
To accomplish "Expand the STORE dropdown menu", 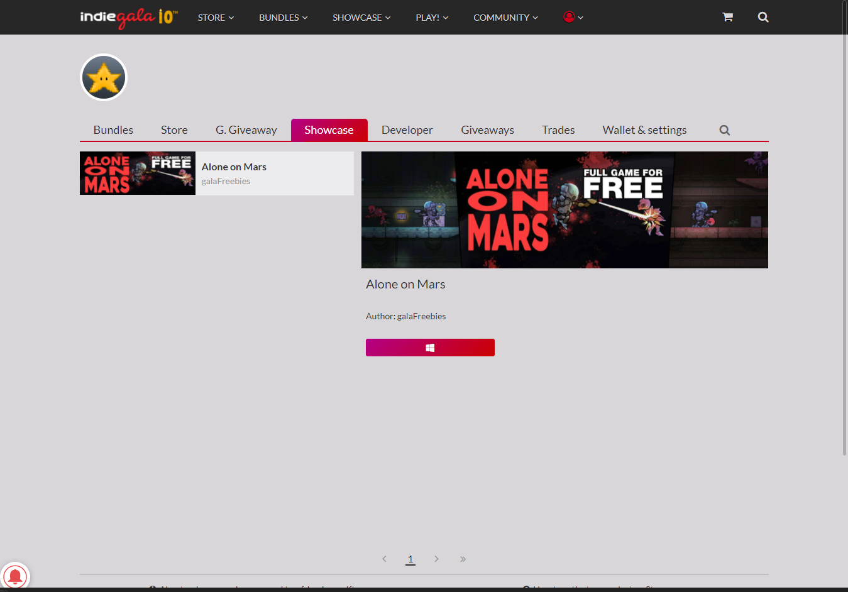I will point(216,18).
